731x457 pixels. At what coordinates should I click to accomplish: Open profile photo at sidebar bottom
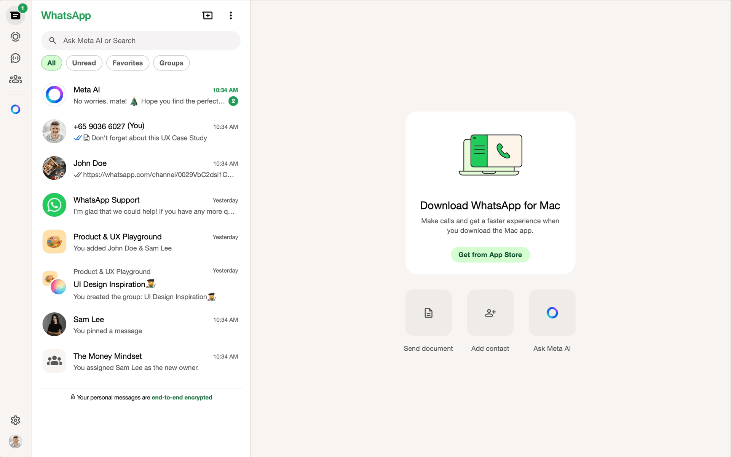(x=15, y=442)
